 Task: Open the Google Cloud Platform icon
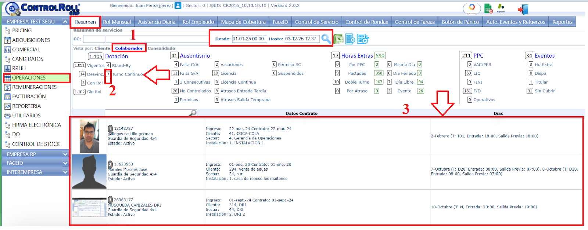tap(472, 8)
